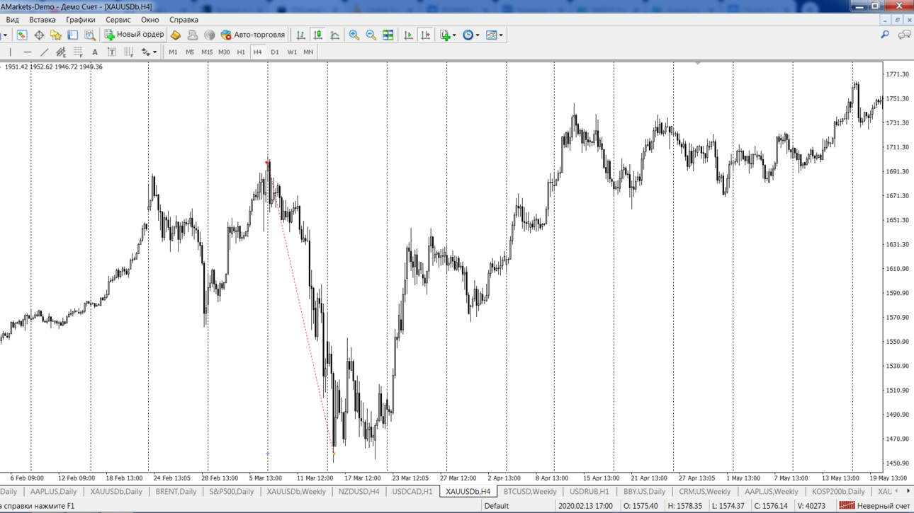
Task: Click the Новый ордер button
Action: click(135, 35)
